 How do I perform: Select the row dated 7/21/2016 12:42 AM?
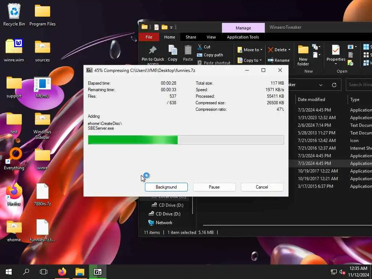tap(330, 141)
